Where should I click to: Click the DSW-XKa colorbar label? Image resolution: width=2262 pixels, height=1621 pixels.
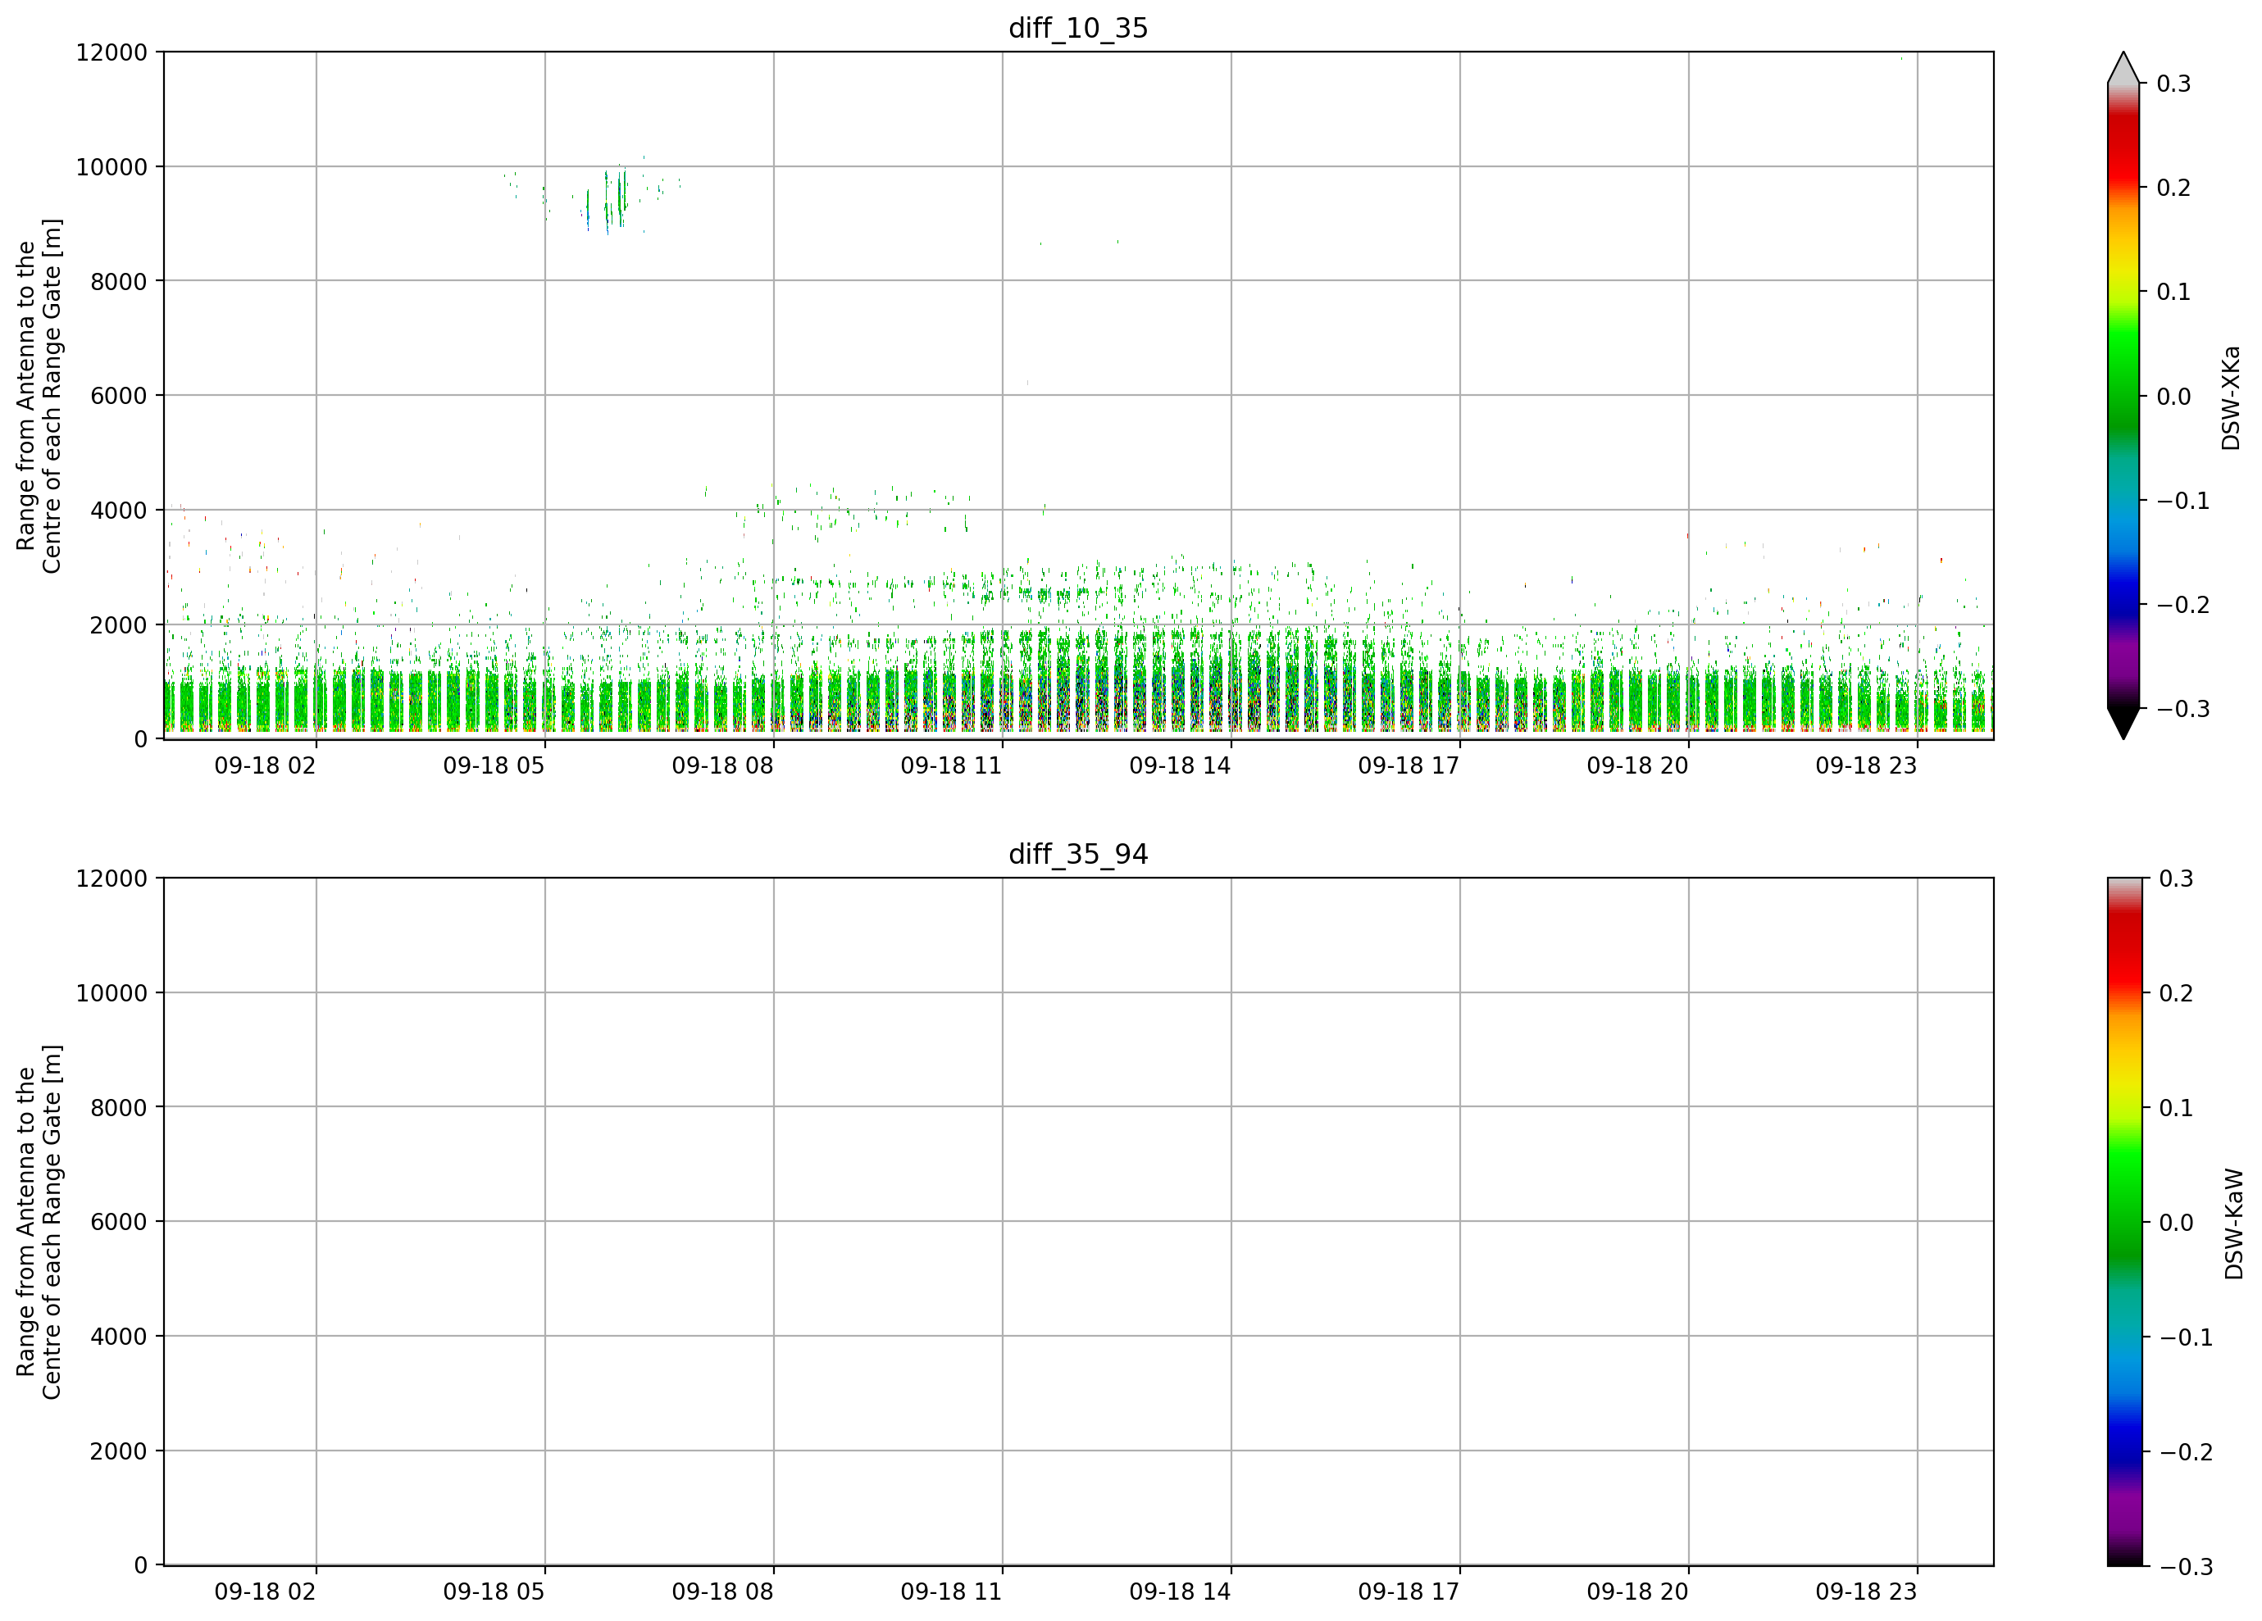pos(2231,397)
